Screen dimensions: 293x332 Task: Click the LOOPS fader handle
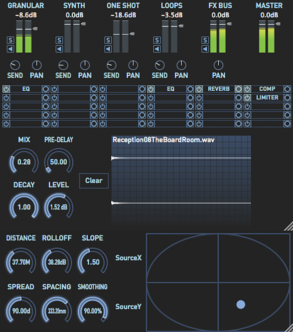click(x=181, y=26)
